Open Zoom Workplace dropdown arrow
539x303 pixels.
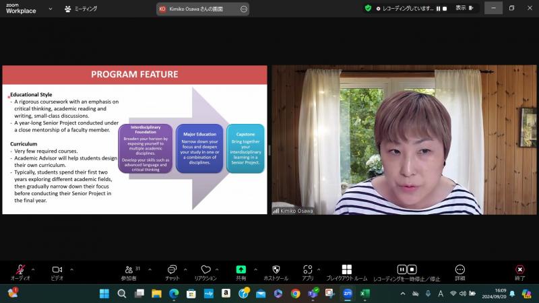click(51, 9)
